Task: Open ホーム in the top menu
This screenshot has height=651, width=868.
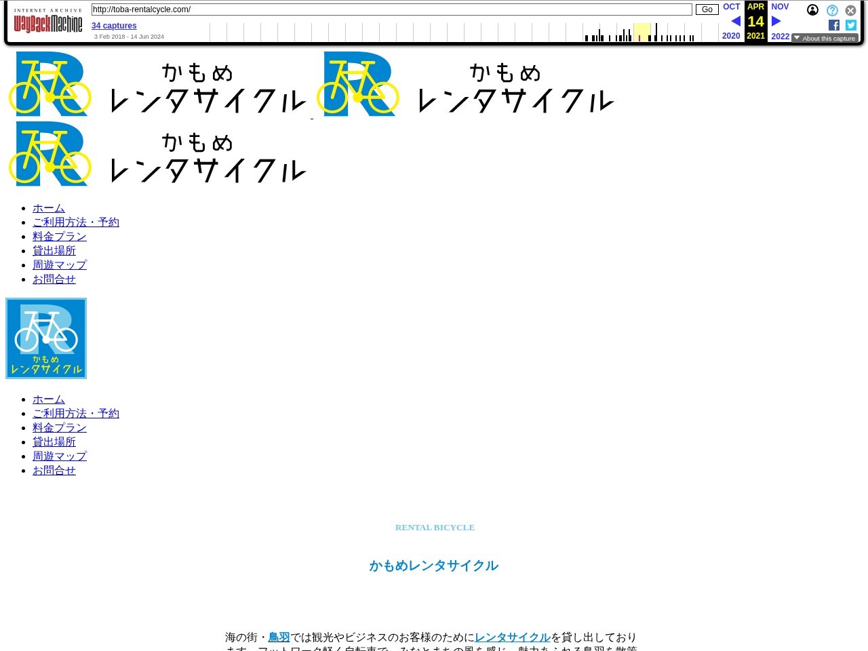Action: (49, 208)
